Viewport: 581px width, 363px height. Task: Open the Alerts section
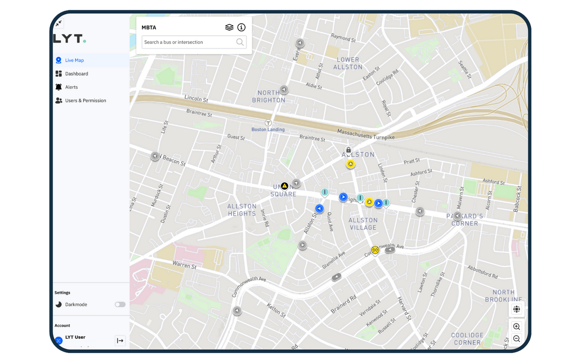coord(71,87)
